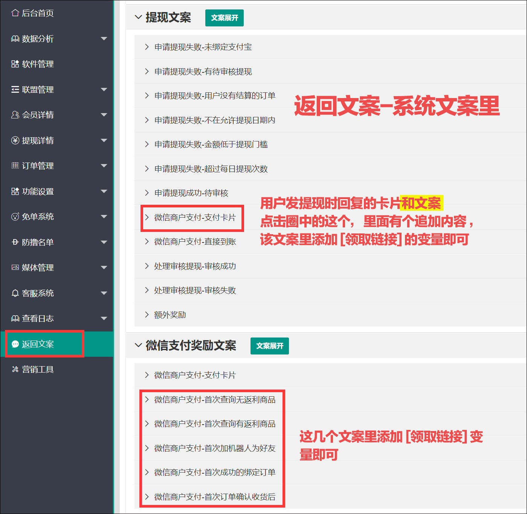Expand 微信商户支付-直接到账 row
527x514 pixels.
click(x=330, y=242)
